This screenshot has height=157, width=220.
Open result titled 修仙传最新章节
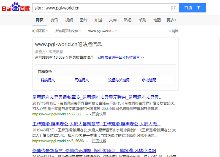(94, 151)
